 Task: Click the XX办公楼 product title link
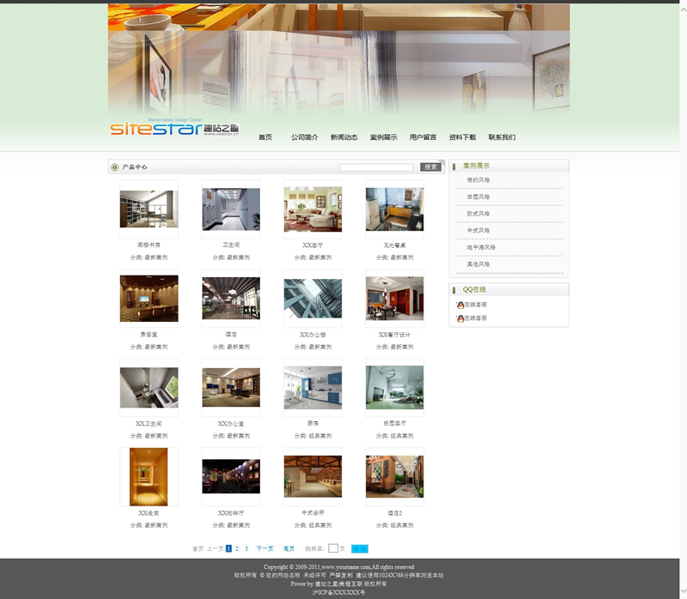[313, 335]
